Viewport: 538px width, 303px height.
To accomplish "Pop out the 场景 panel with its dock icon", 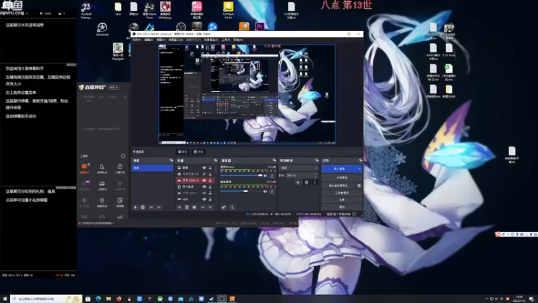I will pos(171,160).
